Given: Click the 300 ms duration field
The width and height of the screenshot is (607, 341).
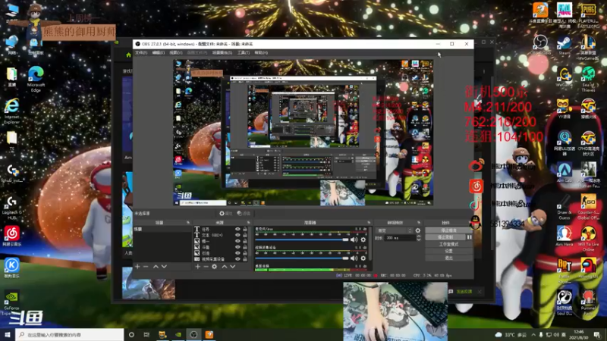Looking at the screenshot, I should pos(400,238).
